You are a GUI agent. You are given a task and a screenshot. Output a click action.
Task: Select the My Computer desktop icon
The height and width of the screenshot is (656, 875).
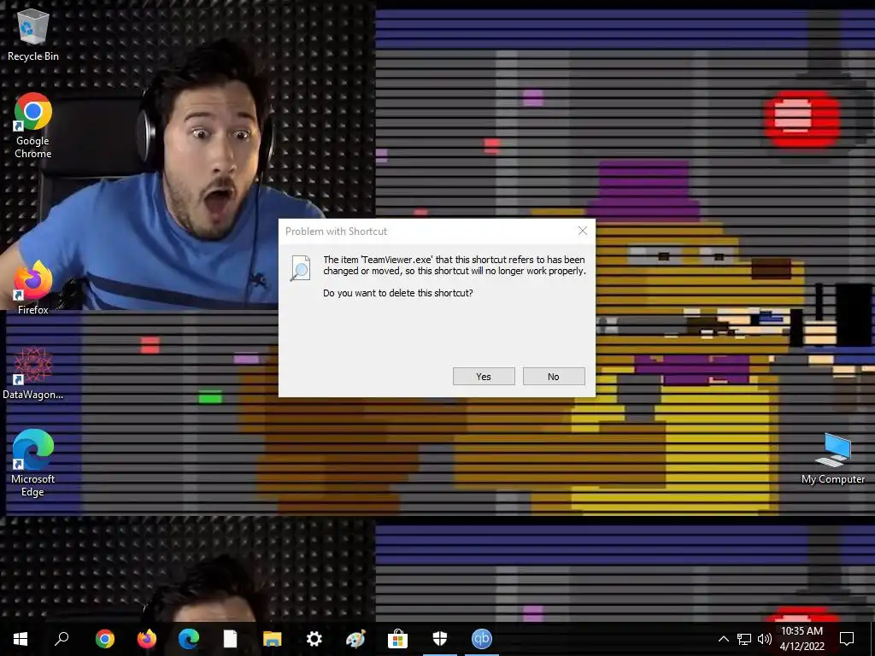[833, 459]
